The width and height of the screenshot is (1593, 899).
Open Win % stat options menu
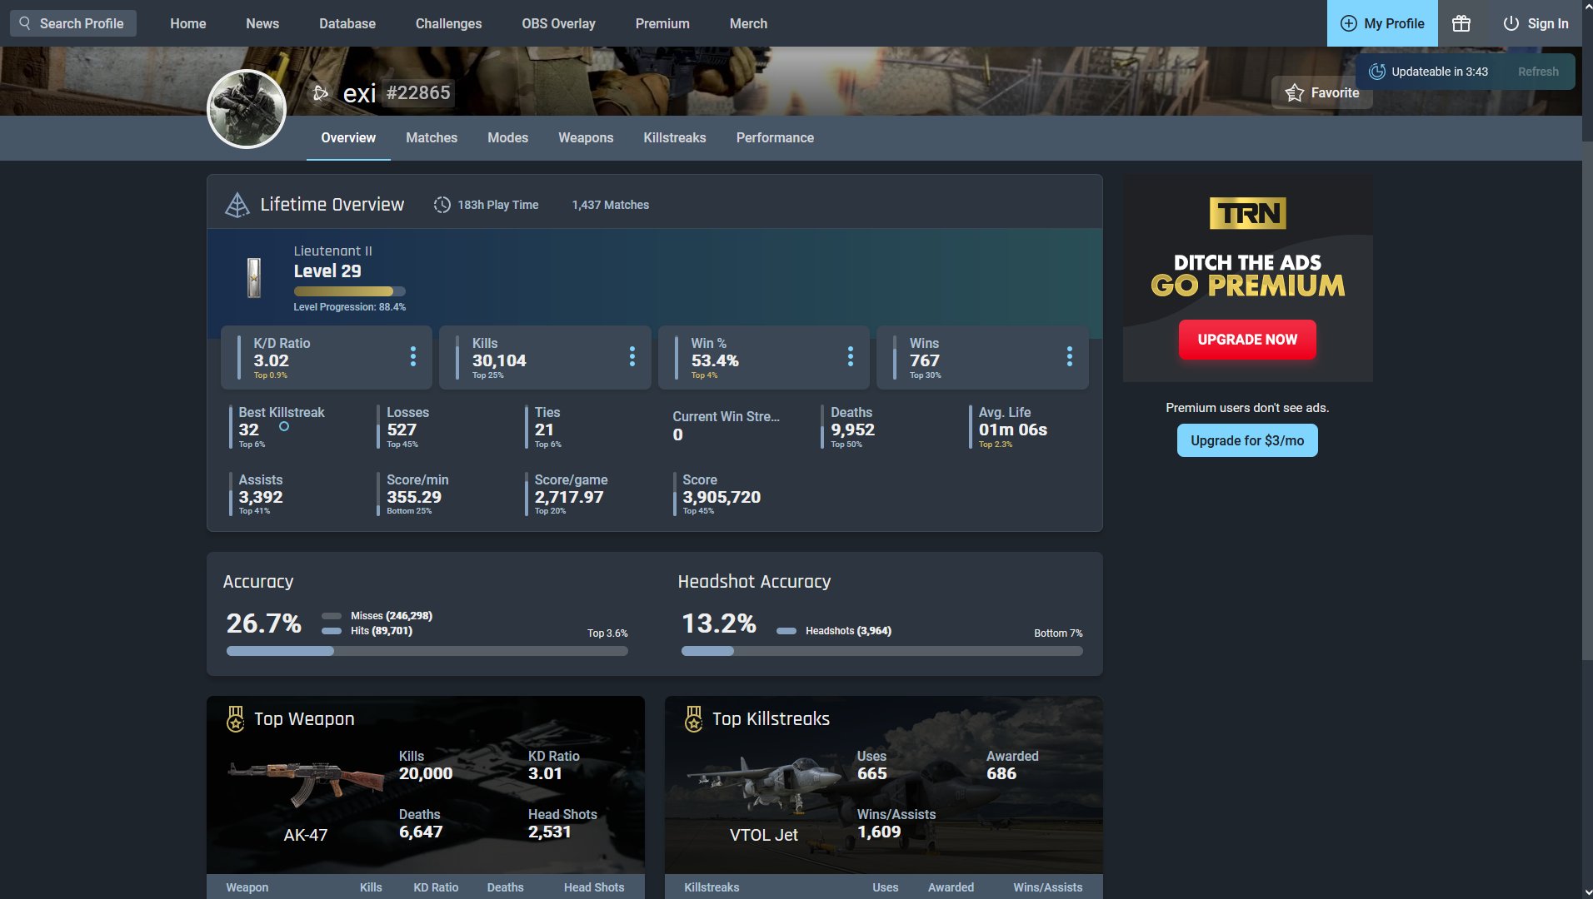(x=851, y=357)
